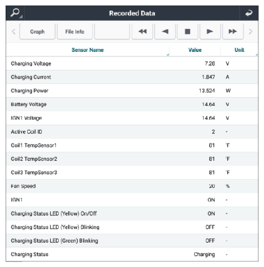Fast-forward with double-right arrows
This screenshot has height=267, width=264.
click(233, 32)
